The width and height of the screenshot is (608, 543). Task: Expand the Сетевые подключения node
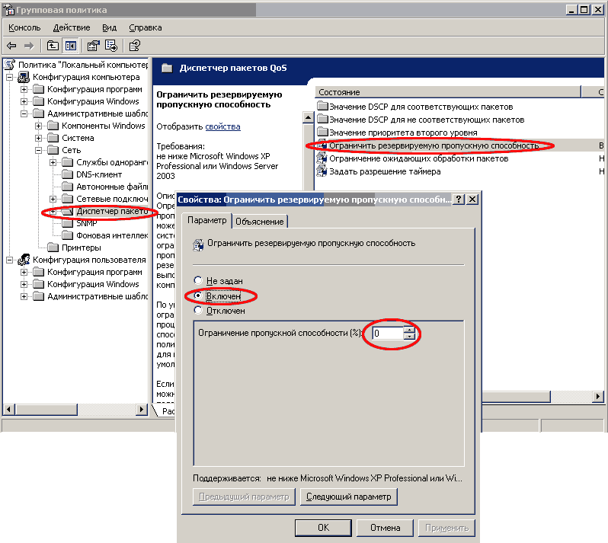[53, 199]
